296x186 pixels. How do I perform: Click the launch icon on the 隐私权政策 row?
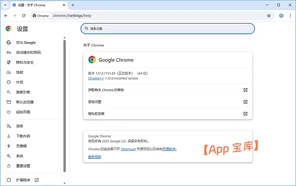(246, 114)
